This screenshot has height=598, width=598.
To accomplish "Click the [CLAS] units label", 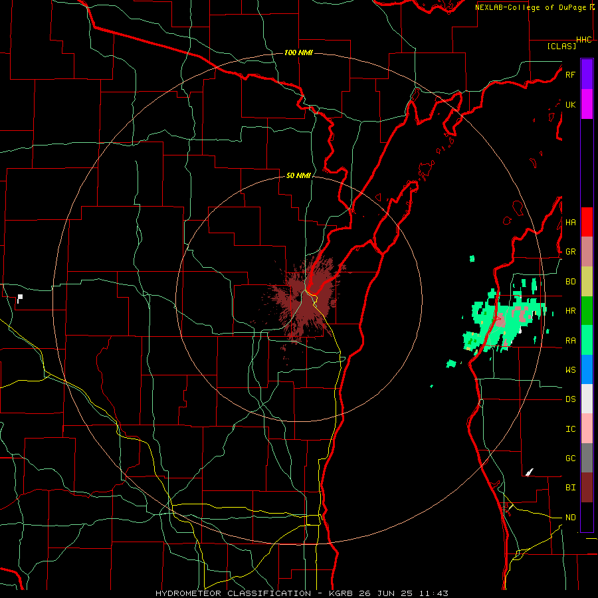I will 561,46.
